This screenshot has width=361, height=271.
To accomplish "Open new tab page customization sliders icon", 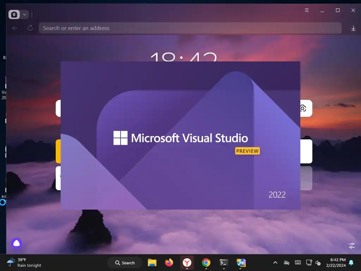I will click(x=351, y=246).
